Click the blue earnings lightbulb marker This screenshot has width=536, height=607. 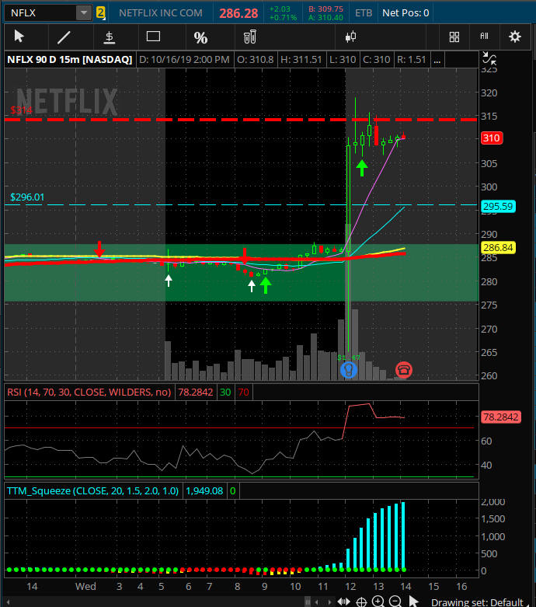coord(349,369)
